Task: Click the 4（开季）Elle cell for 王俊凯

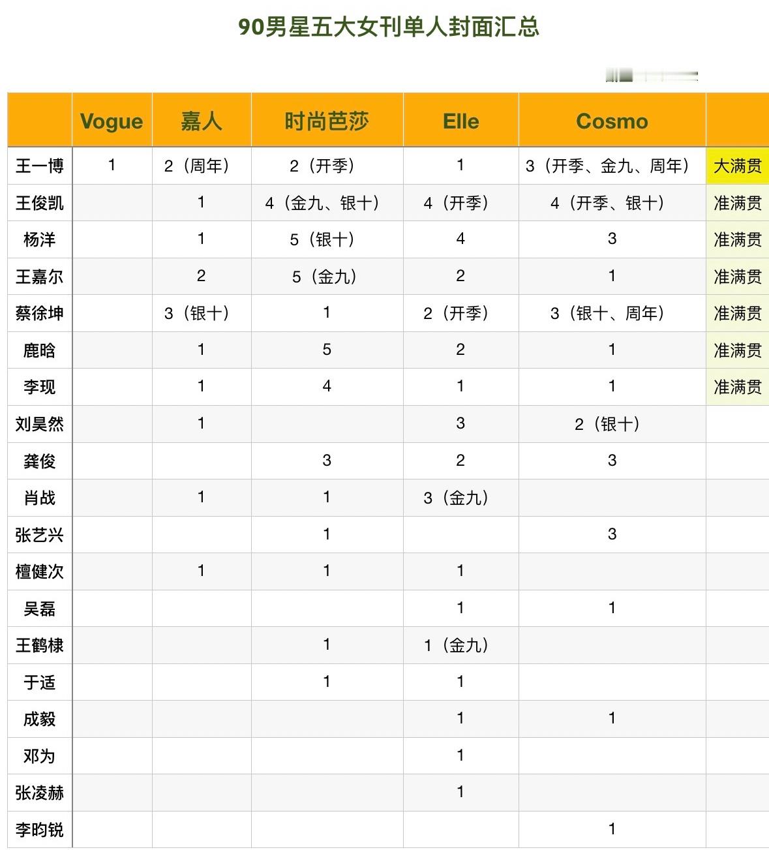Action: pos(460,203)
